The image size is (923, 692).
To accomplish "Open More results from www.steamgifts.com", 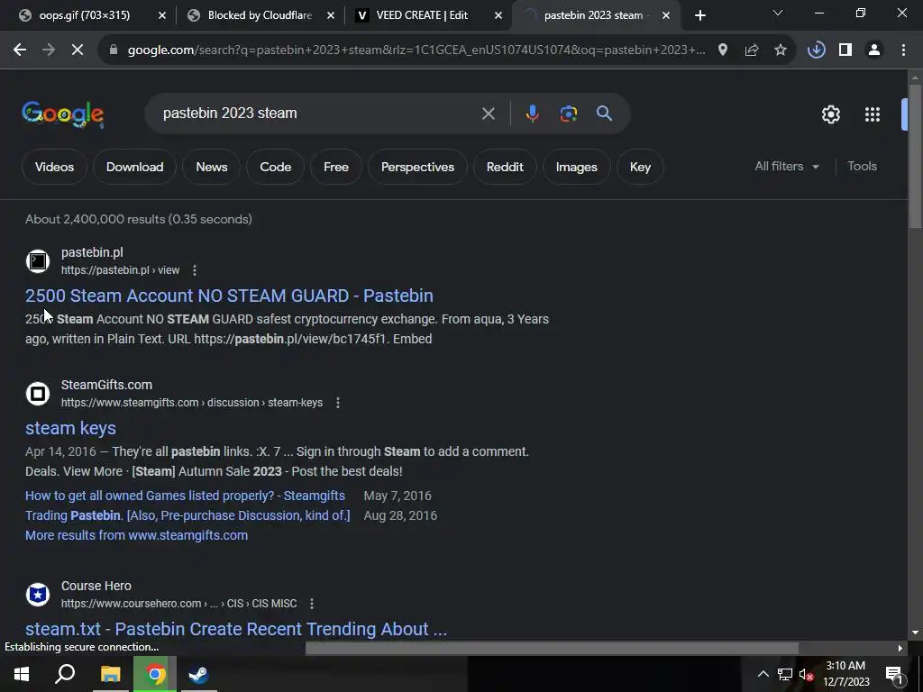I will pos(137,535).
